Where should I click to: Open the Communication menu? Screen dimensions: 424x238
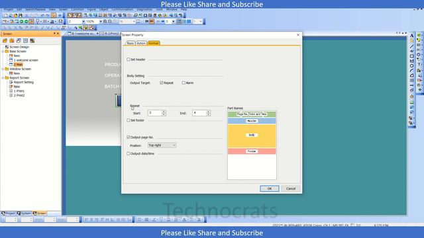[x=122, y=9]
